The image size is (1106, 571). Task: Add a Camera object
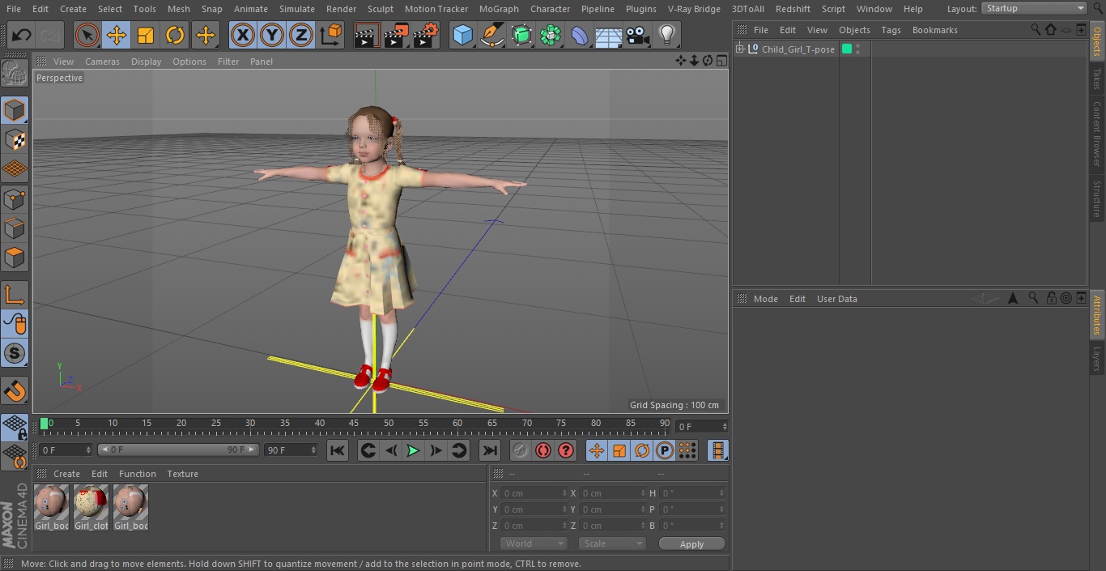(x=637, y=35)
